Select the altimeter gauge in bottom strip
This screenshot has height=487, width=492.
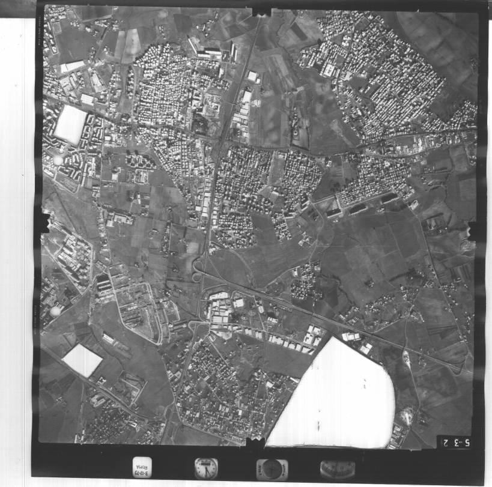pos(338,468)
